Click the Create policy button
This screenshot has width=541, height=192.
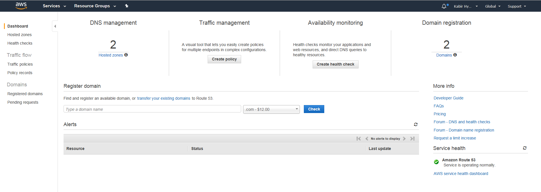[x=224, y=59]
